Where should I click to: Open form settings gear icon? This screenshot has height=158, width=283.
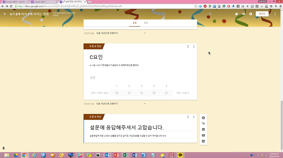click(x=251, y=14)
